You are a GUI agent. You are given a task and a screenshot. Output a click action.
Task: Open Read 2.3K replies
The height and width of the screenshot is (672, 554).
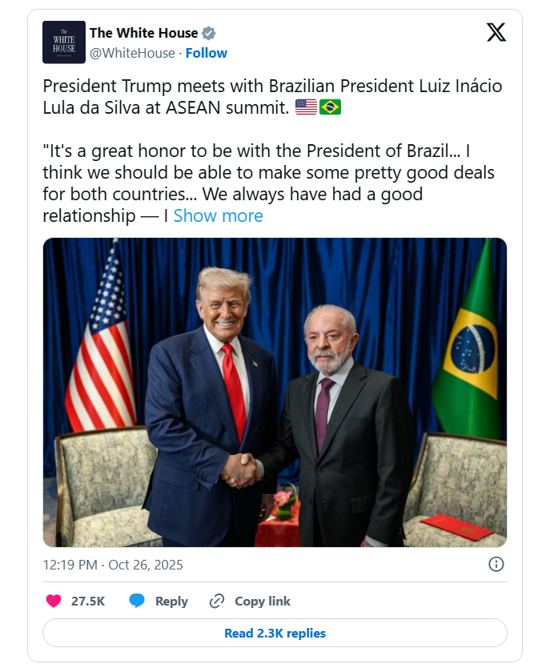click(x=275, y=633)
